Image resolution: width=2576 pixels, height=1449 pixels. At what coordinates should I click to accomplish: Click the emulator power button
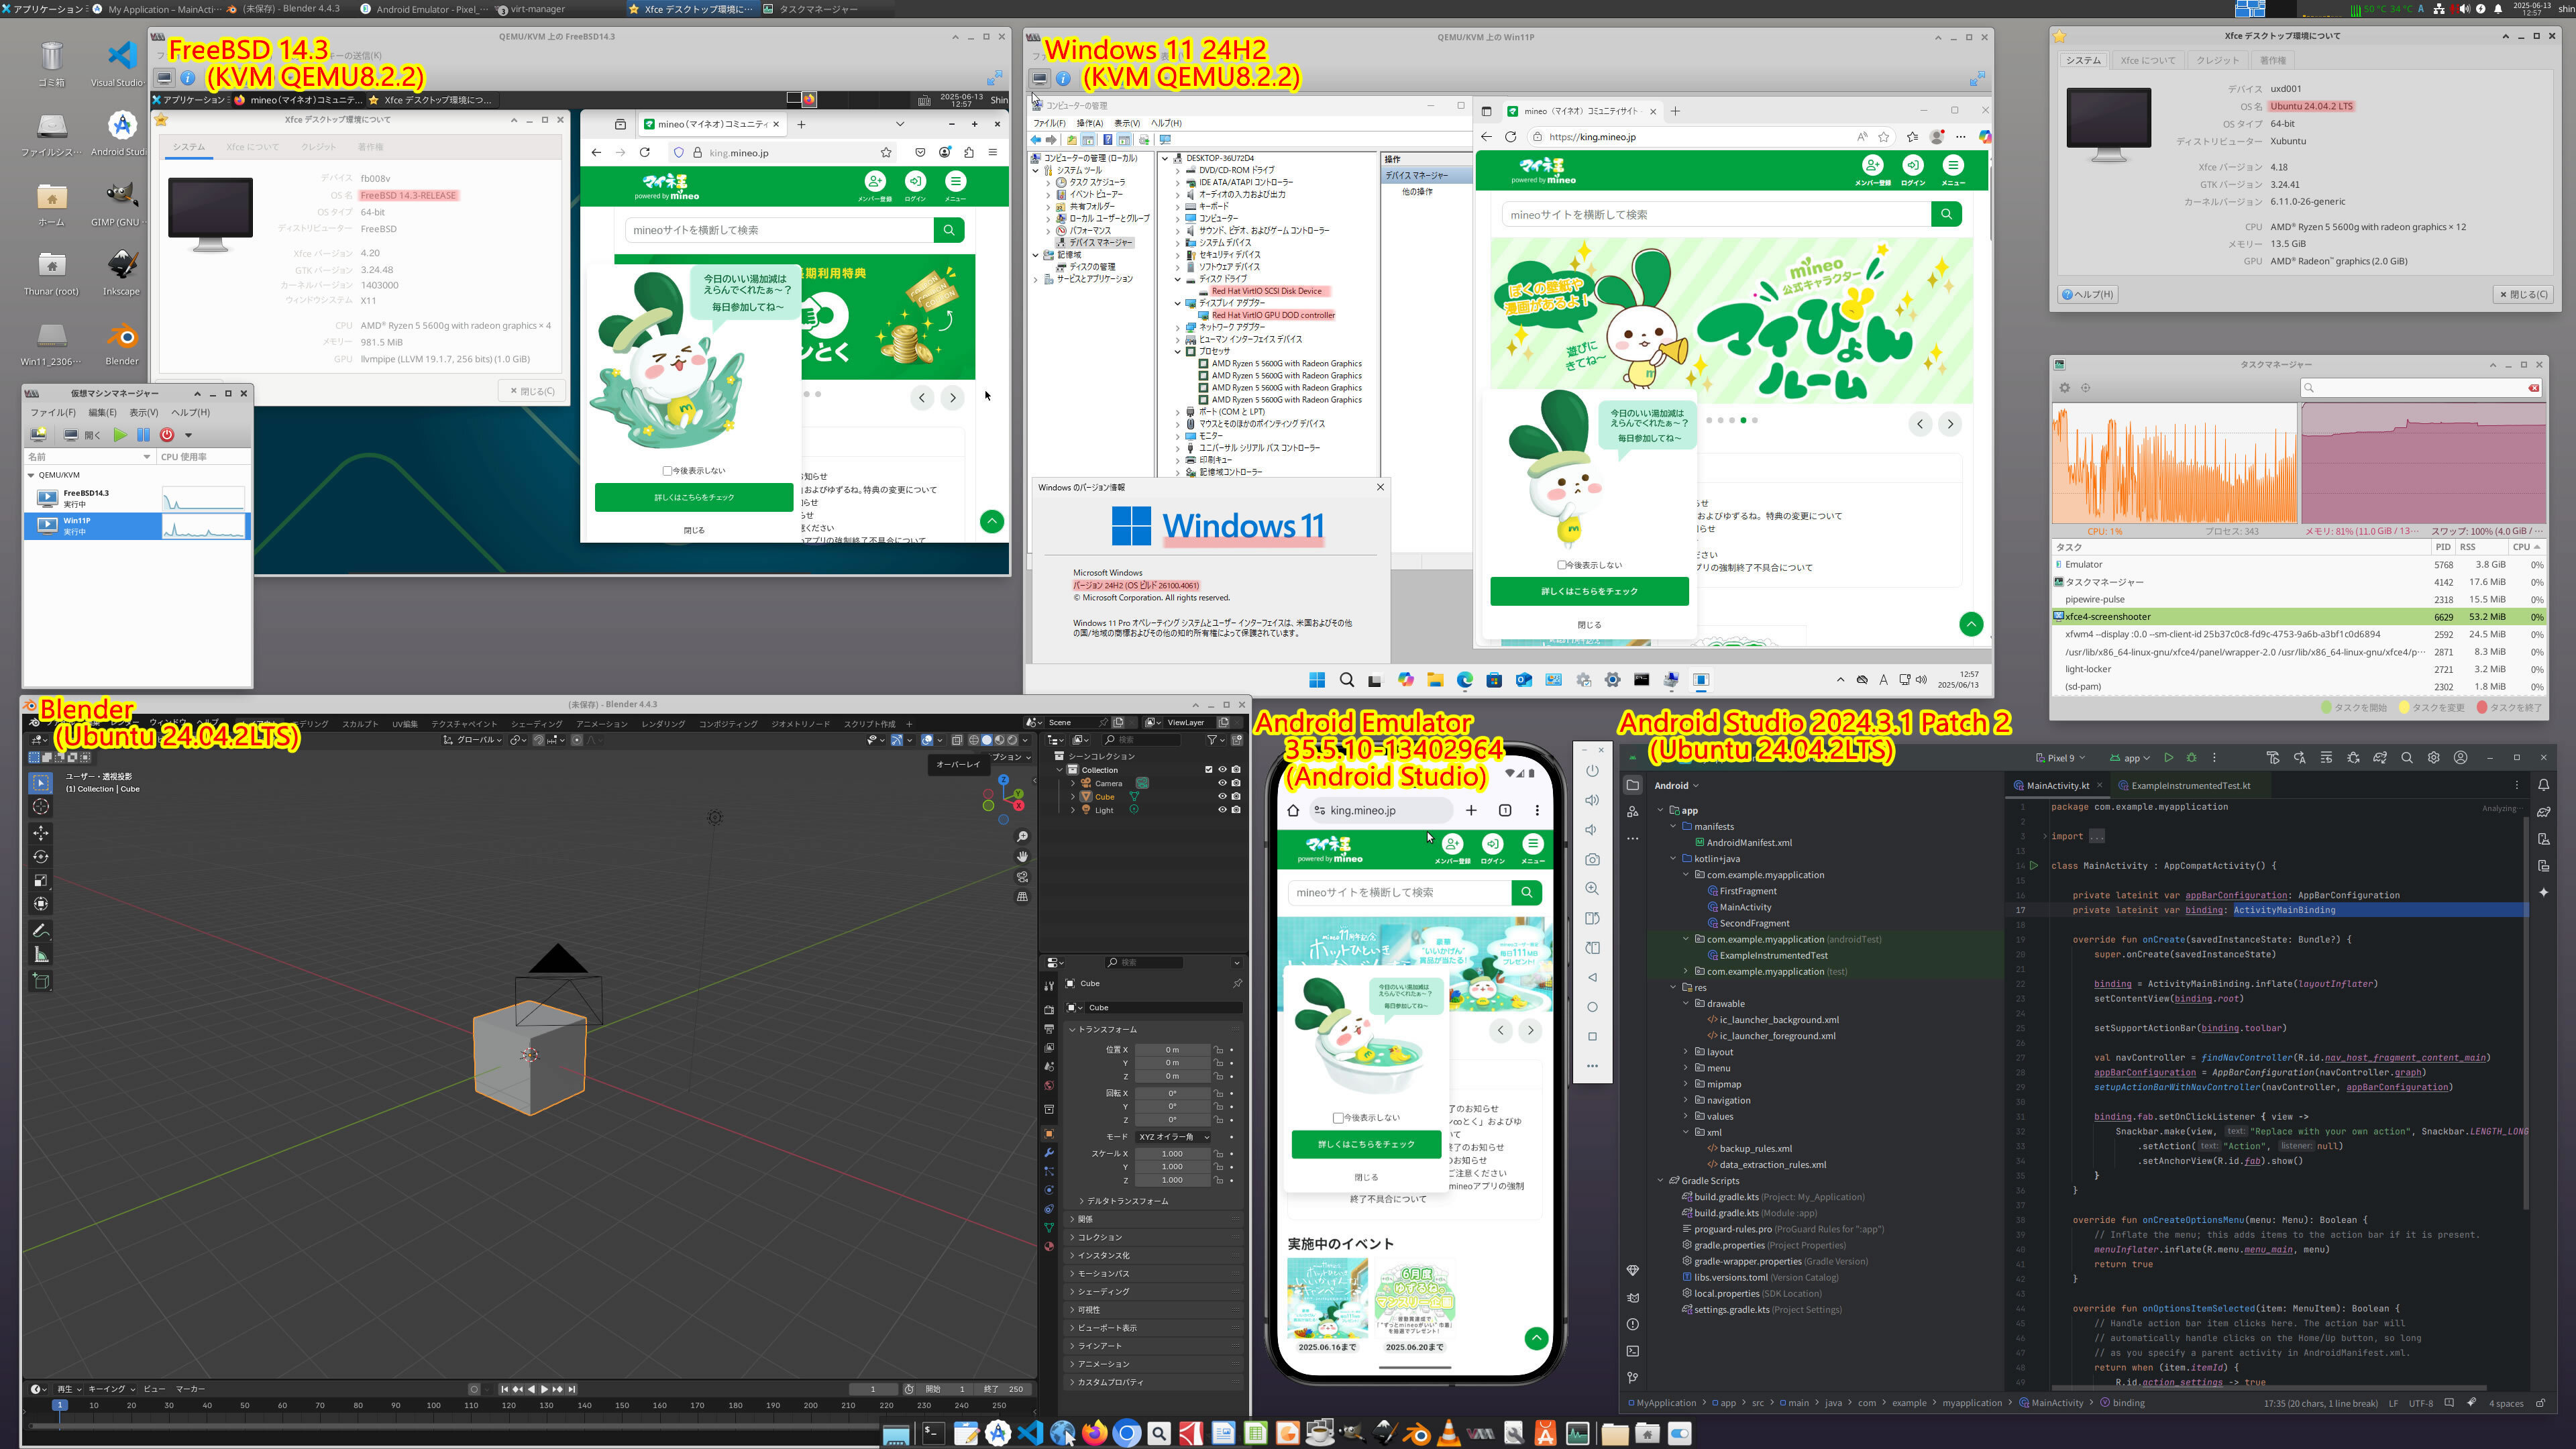(x=1592, y=771)
